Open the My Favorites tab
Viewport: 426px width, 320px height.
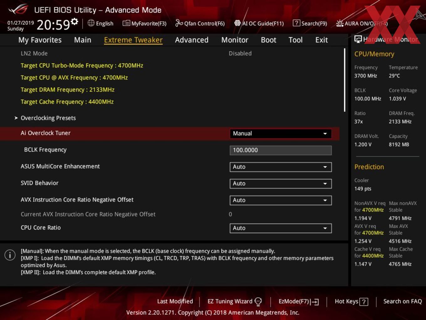[x=40, y=40]
